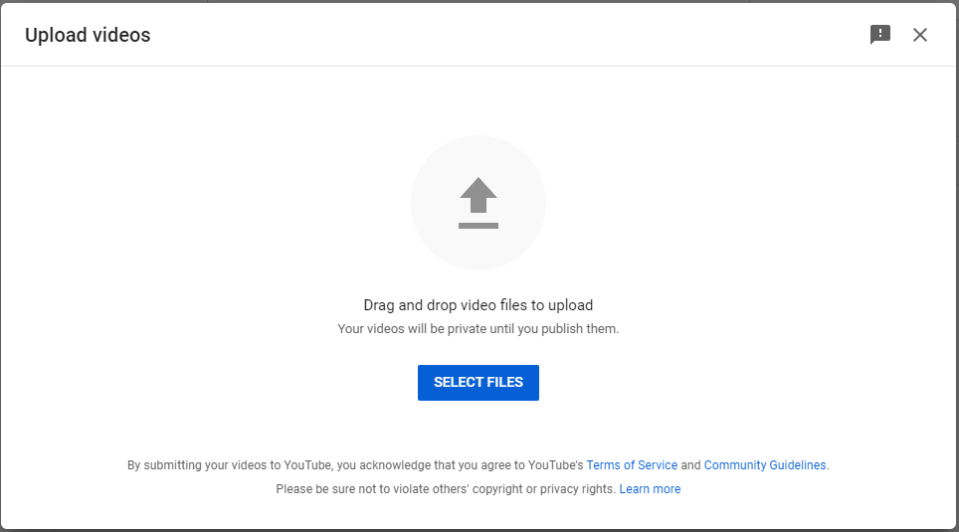Close the Upload videos dialog
This screenshot has height=532, width=959.
click(920, 35)
